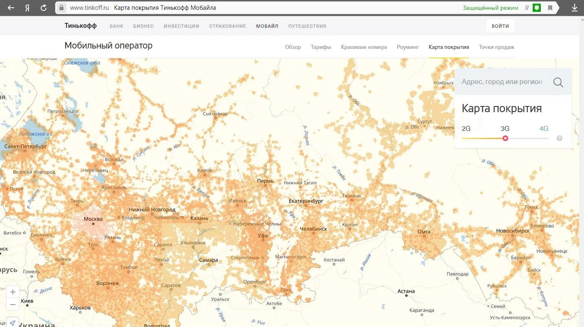This screenshot has width=584, height=327.
Task: Reload the page with the refresh icon
Action: (44, 8)
